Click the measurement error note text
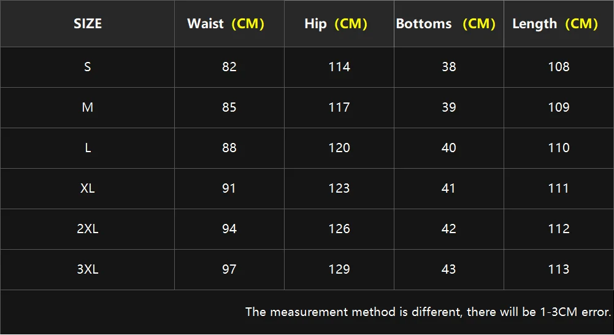The image size is (614, 335). point(428,312)
